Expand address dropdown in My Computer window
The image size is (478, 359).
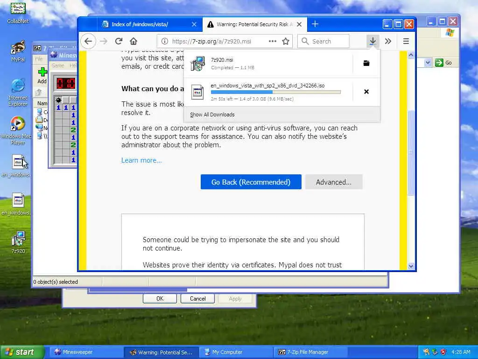point(428,63)
